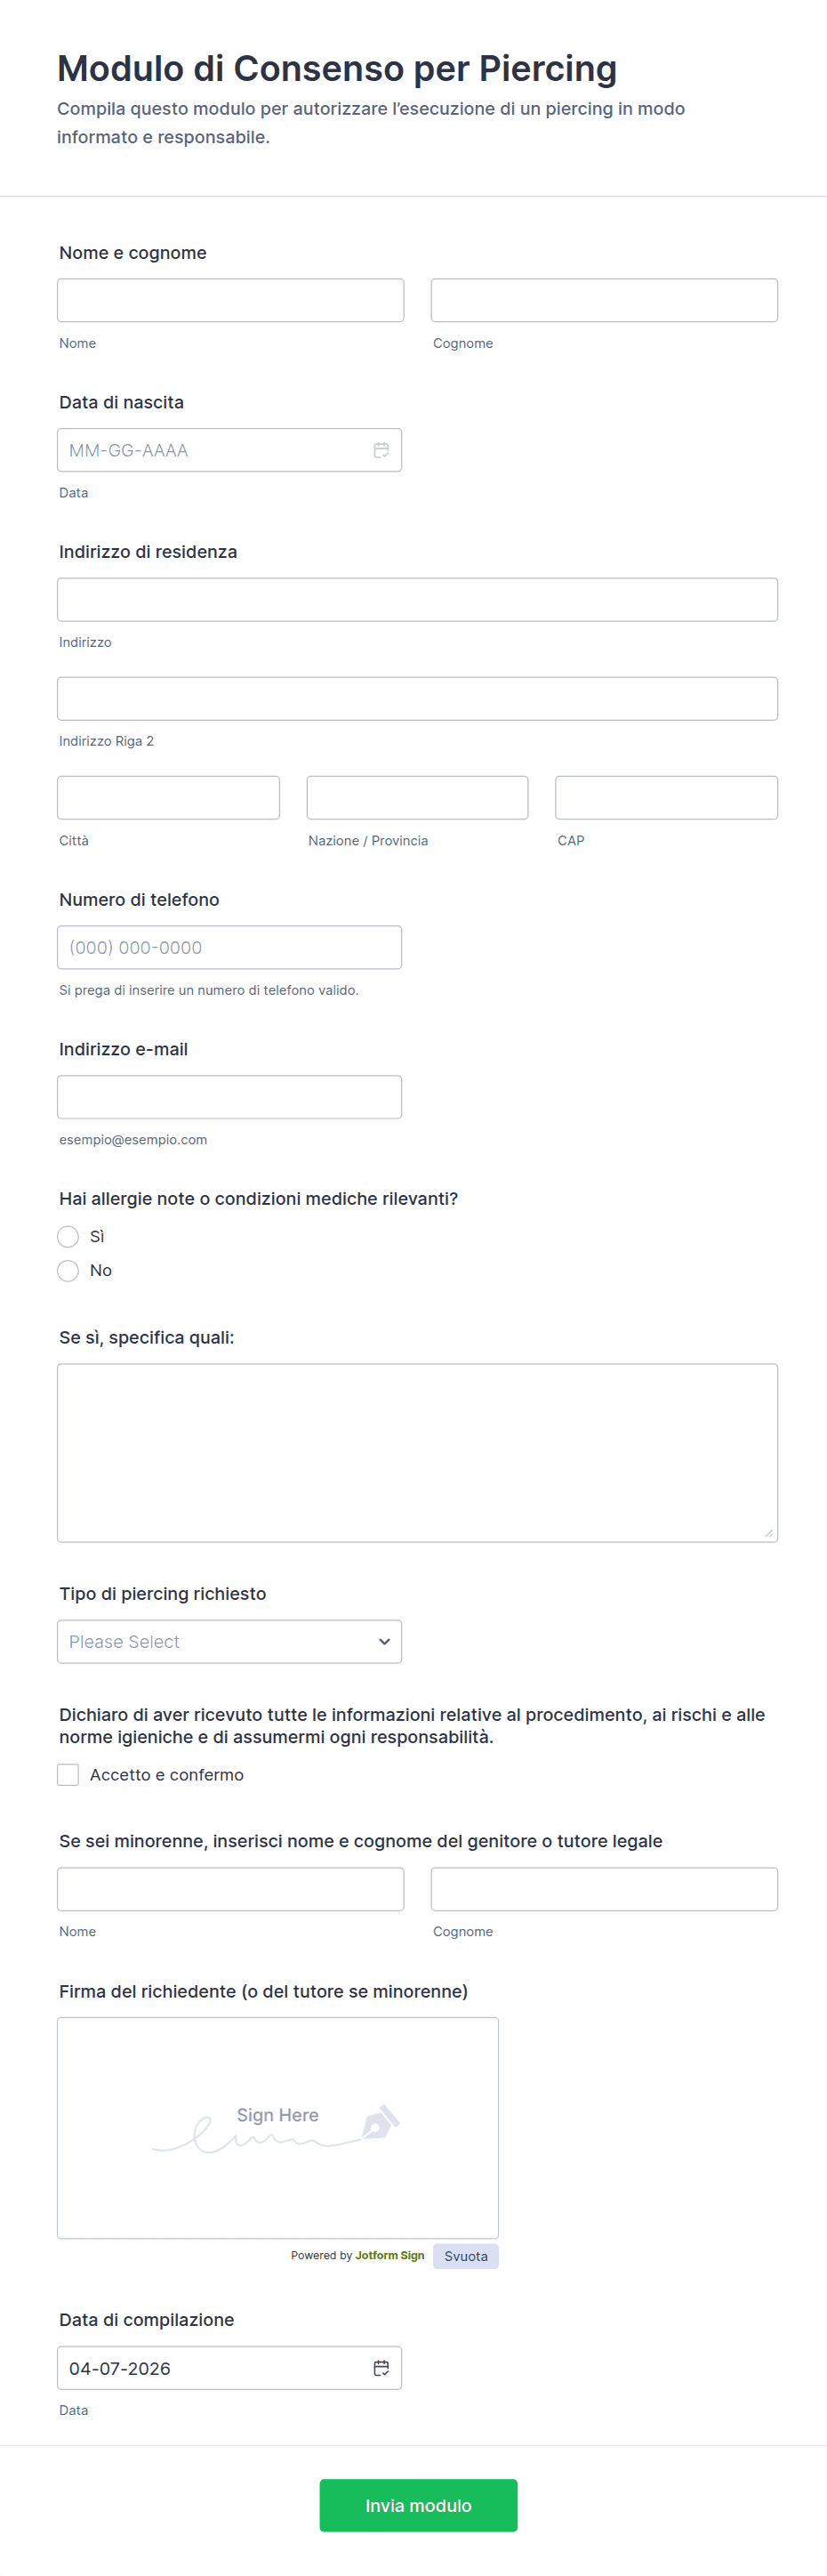The height and width of the screenshot is (2576, 827).
Task: Click the email address input field
Action: 229,1096
